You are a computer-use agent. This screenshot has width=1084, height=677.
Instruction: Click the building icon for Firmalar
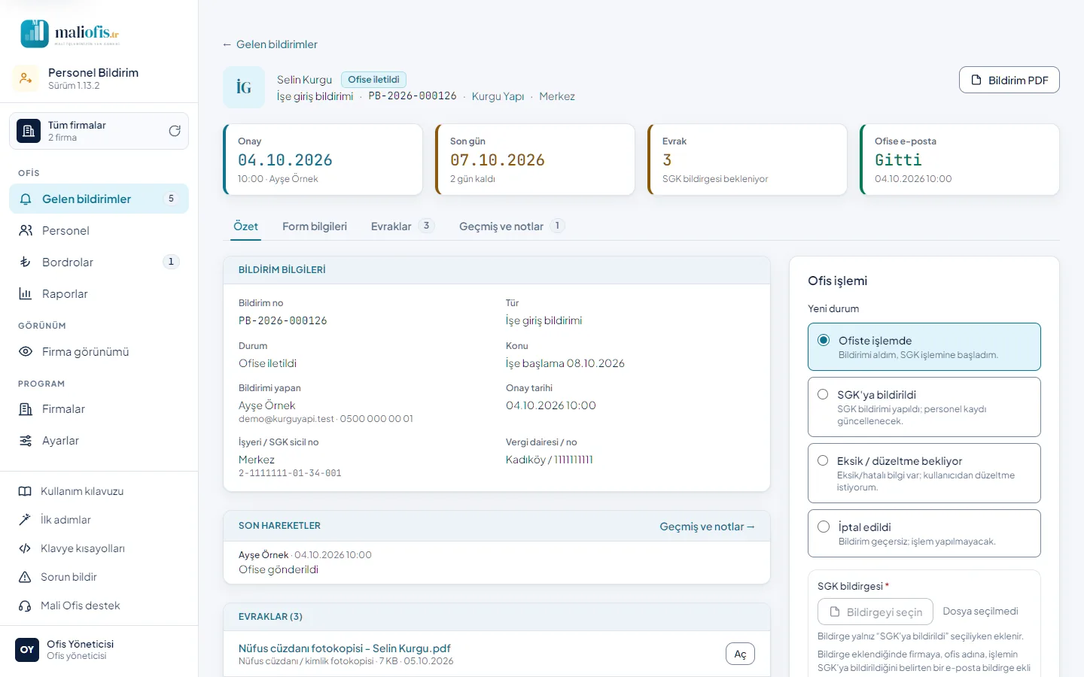26,409
